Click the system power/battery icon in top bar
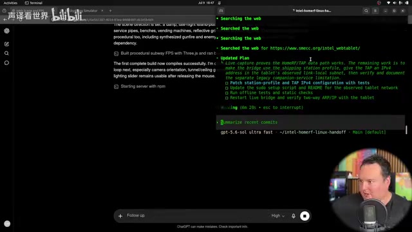 click(406, 3)
